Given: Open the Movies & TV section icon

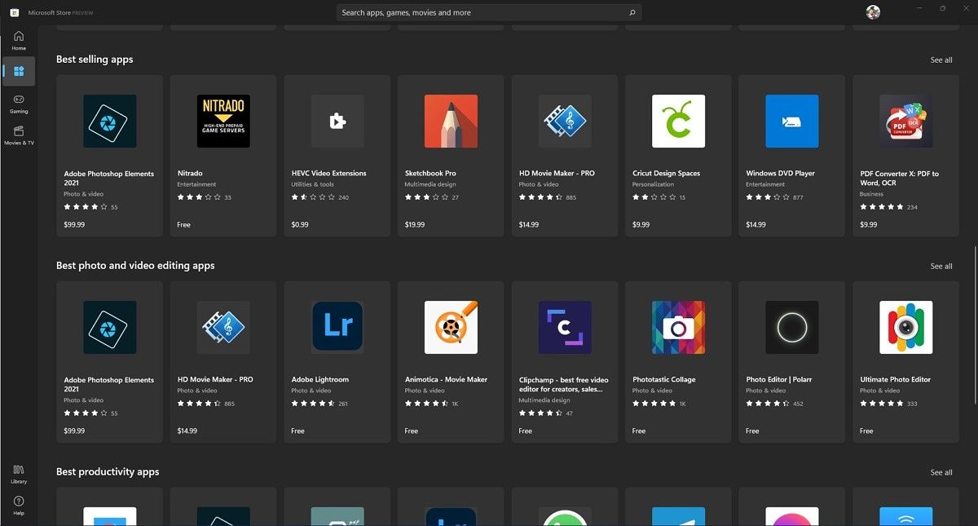Looking at the screenshot, I should point(18,133).
